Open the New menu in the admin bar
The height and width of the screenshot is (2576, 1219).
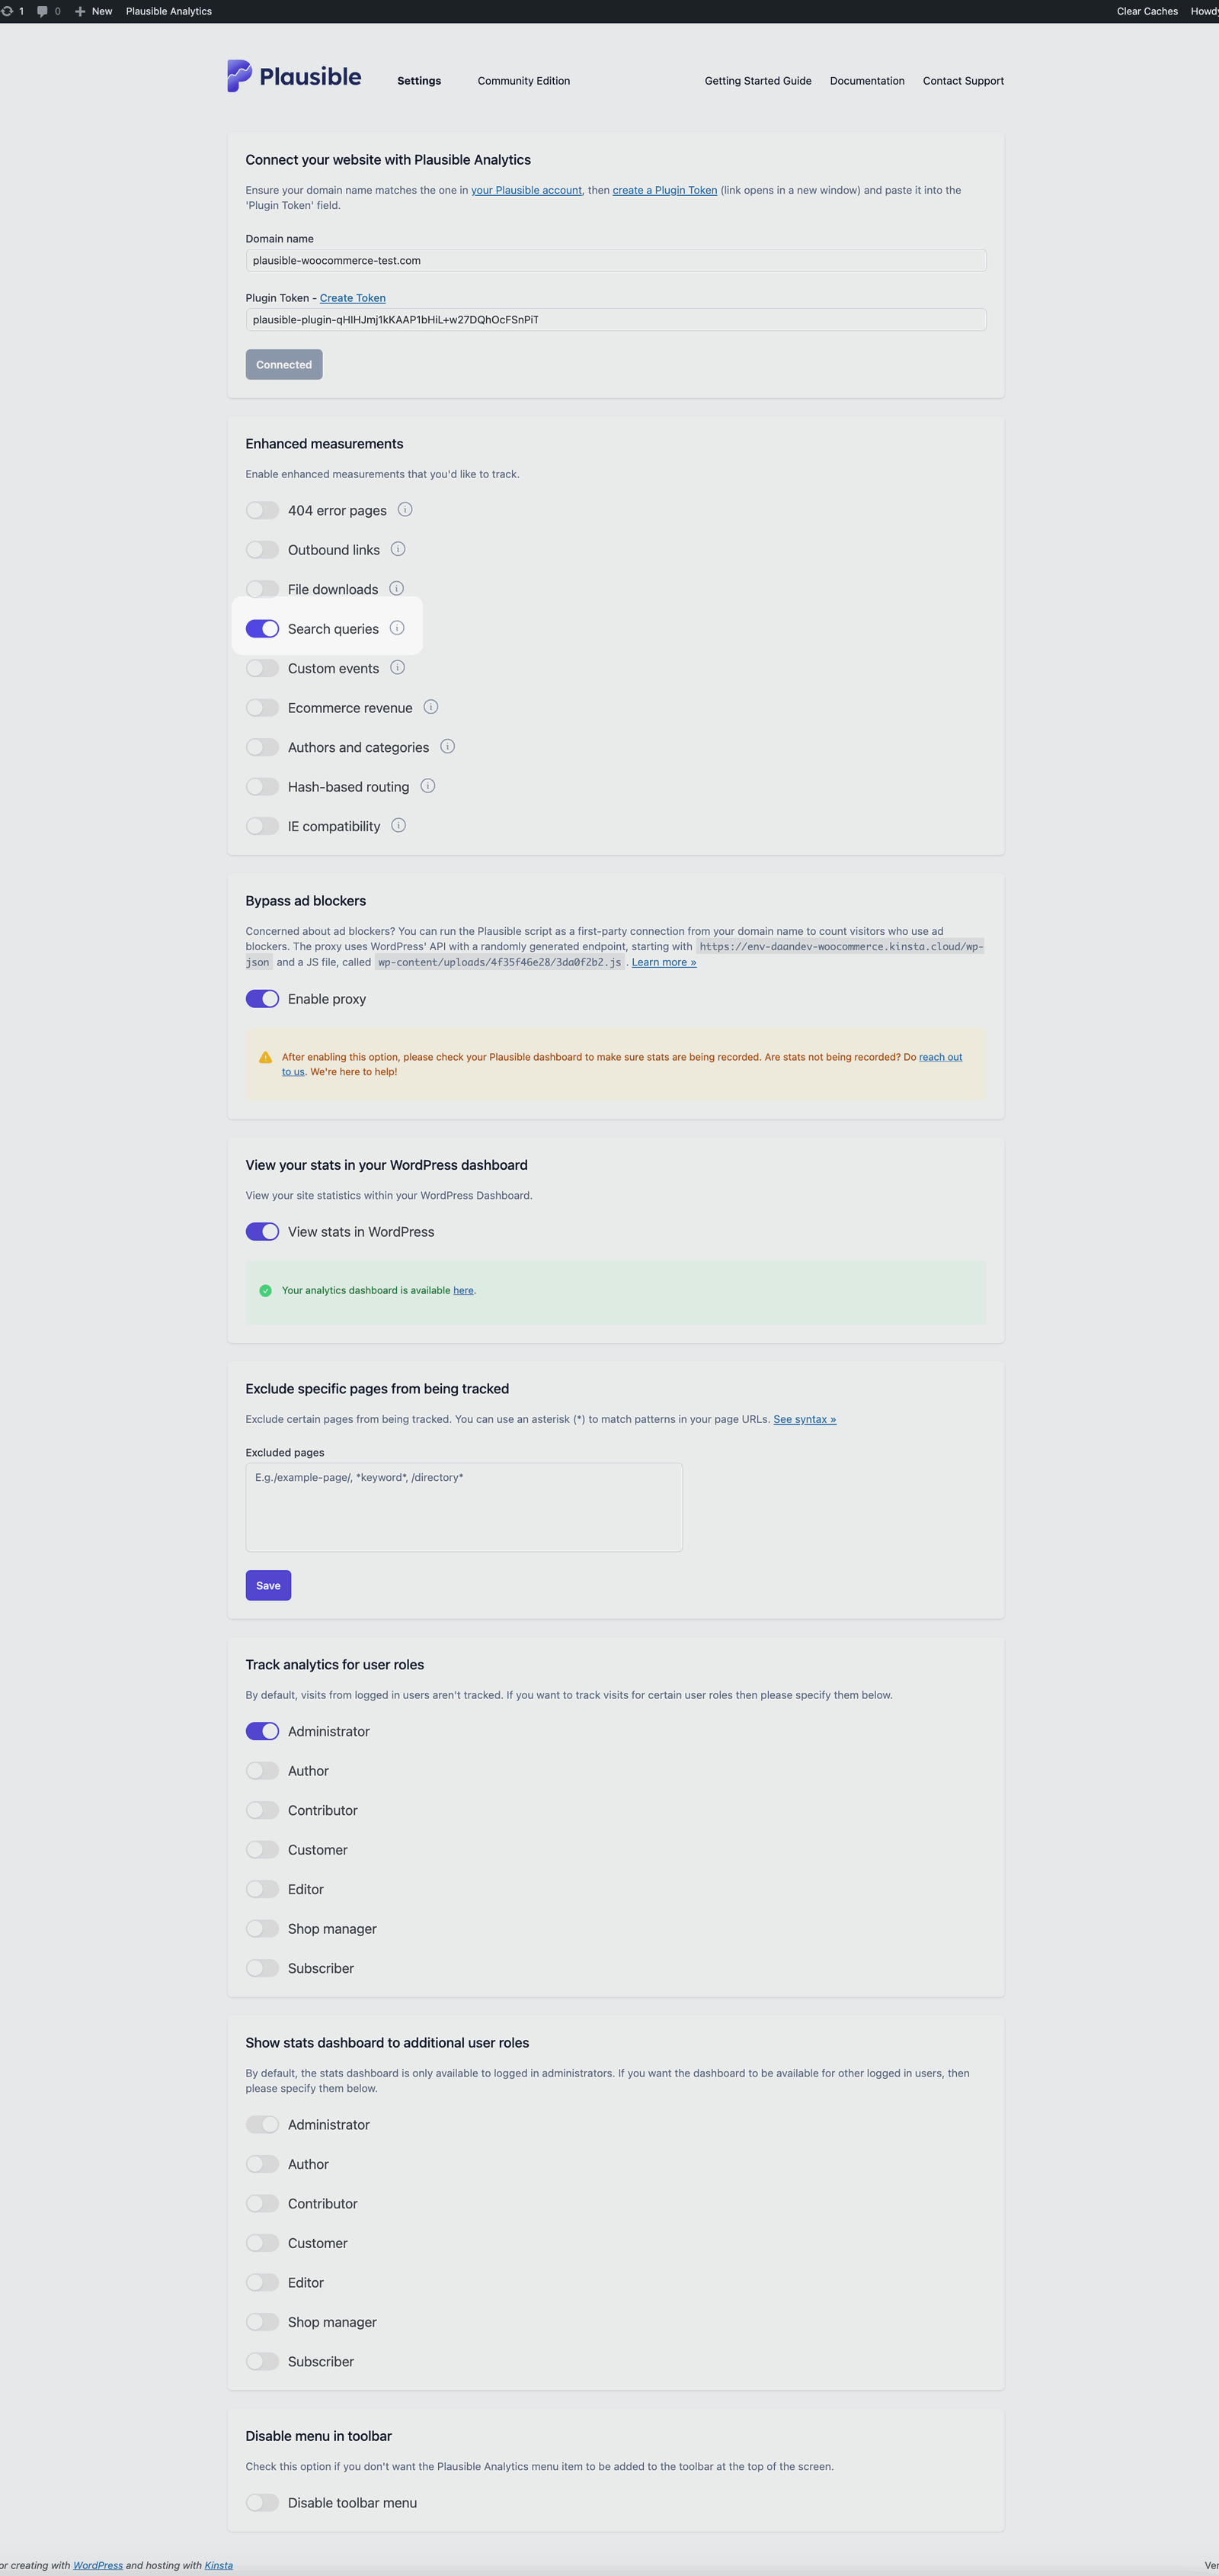[95, 11]
